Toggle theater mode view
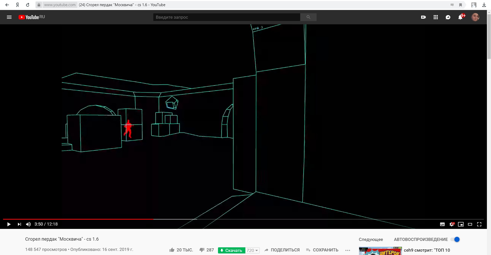Viewport: 491px width, 255px height. [470, 224]
